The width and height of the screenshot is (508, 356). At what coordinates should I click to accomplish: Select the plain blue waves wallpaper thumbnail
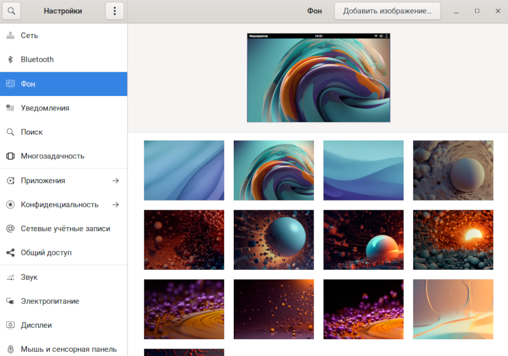tap(363, 170)
